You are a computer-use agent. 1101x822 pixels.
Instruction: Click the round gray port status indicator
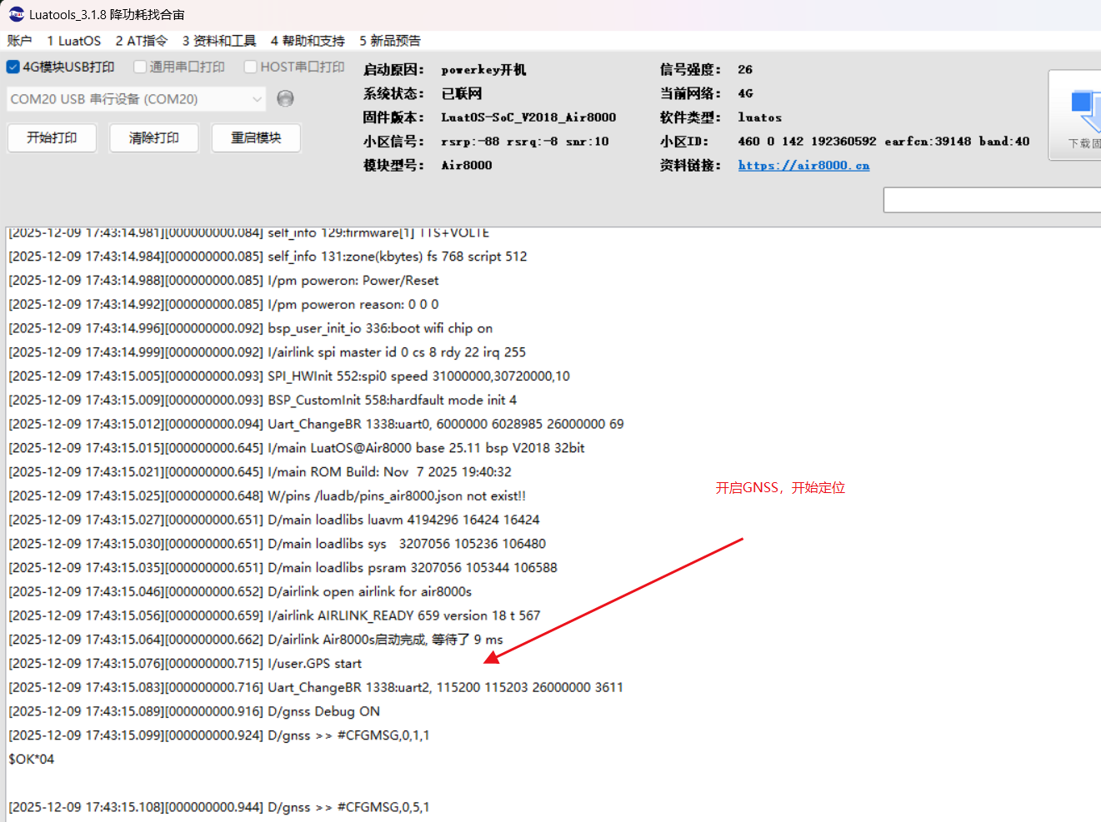[x=285, y=98]
